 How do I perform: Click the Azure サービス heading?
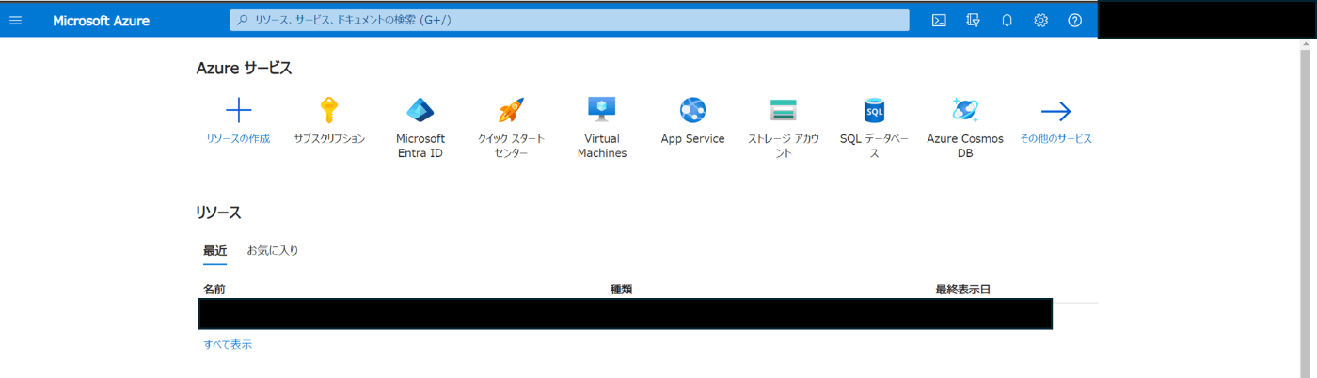[x=244, y=68]
